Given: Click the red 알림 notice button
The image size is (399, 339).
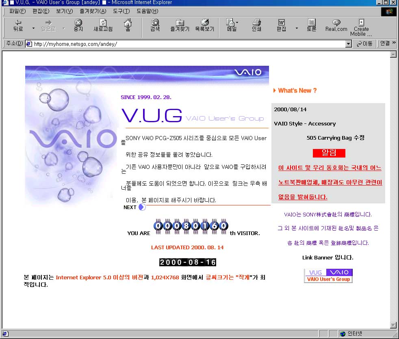Looking at the screenshot, I should tap(329, 153).
